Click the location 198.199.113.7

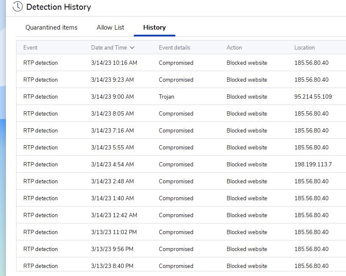[x=313, y=164]
